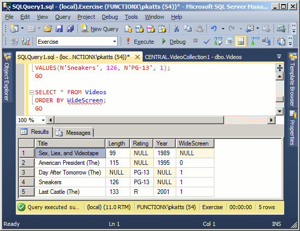Viewport: 300px width, 231px height.
Task: Click the Execute button
Action: click(140, 41)
